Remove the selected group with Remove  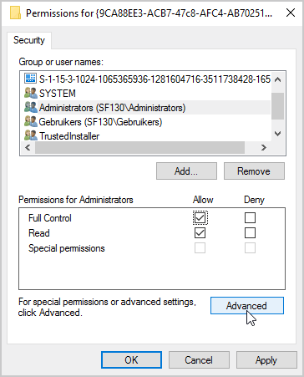254,171
